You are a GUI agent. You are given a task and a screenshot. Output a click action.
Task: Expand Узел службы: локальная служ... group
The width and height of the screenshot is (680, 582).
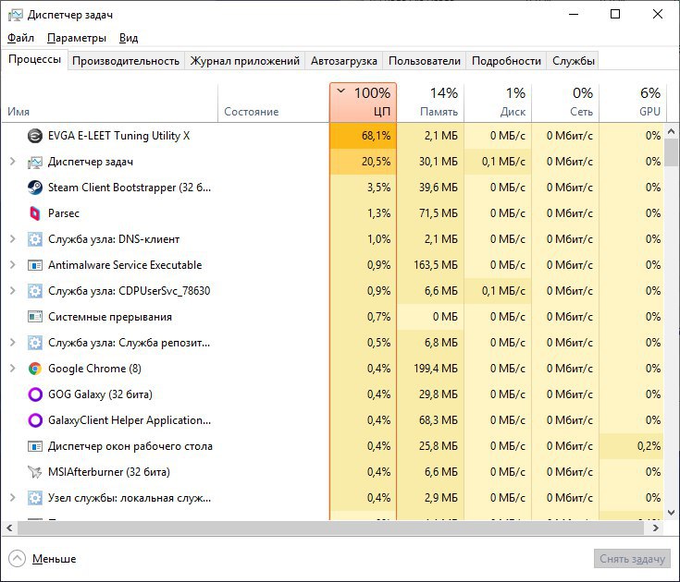[13, 498]
